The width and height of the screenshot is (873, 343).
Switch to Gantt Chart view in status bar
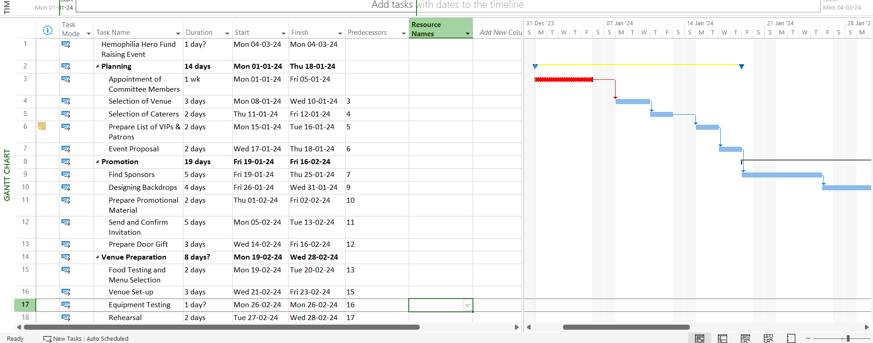699,338
